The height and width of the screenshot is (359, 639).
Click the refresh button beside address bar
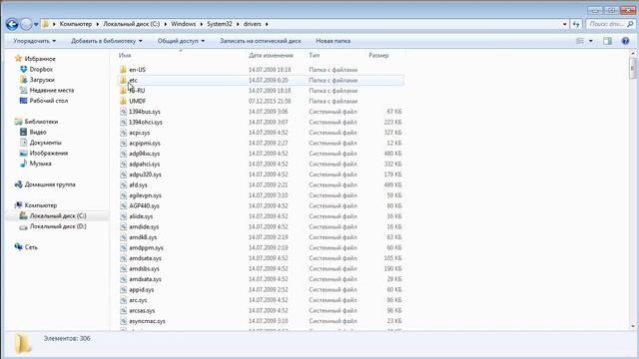[x=576, y=24]
